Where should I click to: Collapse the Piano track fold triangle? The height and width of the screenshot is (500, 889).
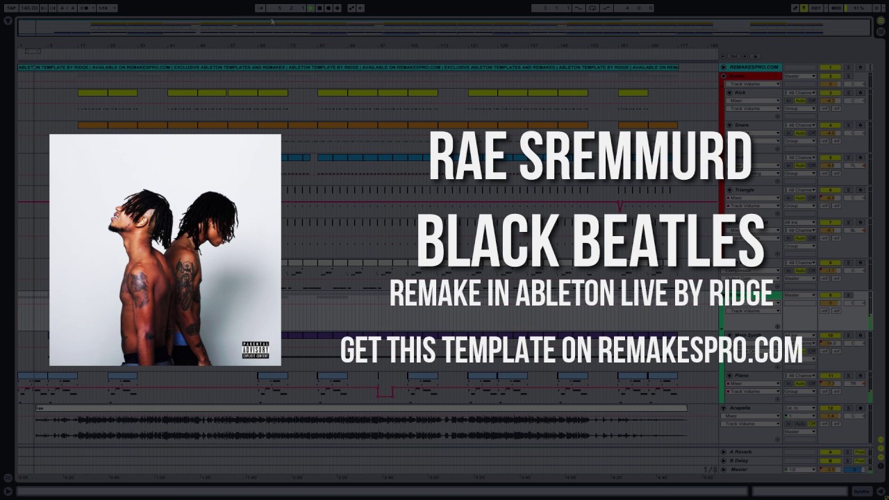pos(729,376)
